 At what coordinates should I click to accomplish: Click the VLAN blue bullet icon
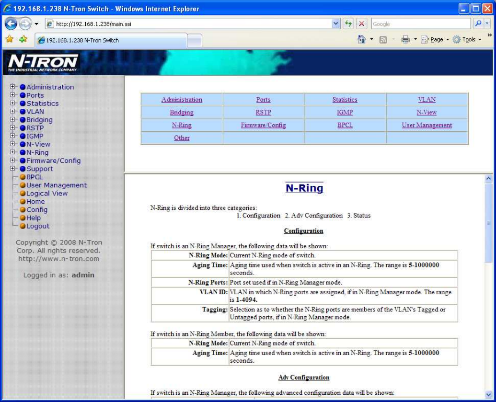[x=23, y=112]
